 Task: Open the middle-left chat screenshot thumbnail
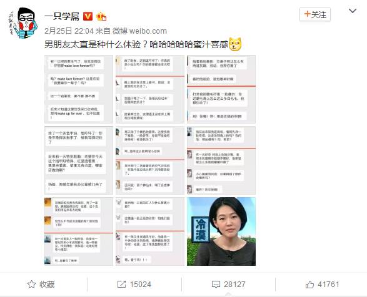pyautogui.click(x=79, y=160)
